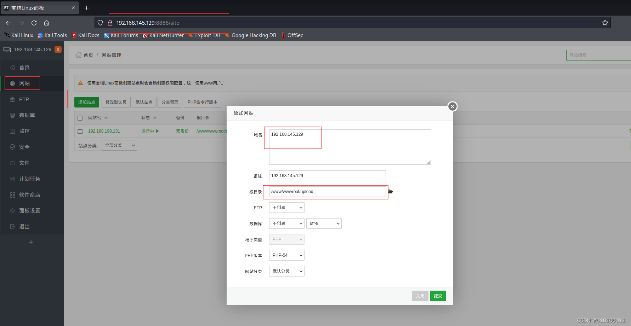Click the 默认站点 button
The width and height of the screenshot is (631, 326).
tap(144, 102)
